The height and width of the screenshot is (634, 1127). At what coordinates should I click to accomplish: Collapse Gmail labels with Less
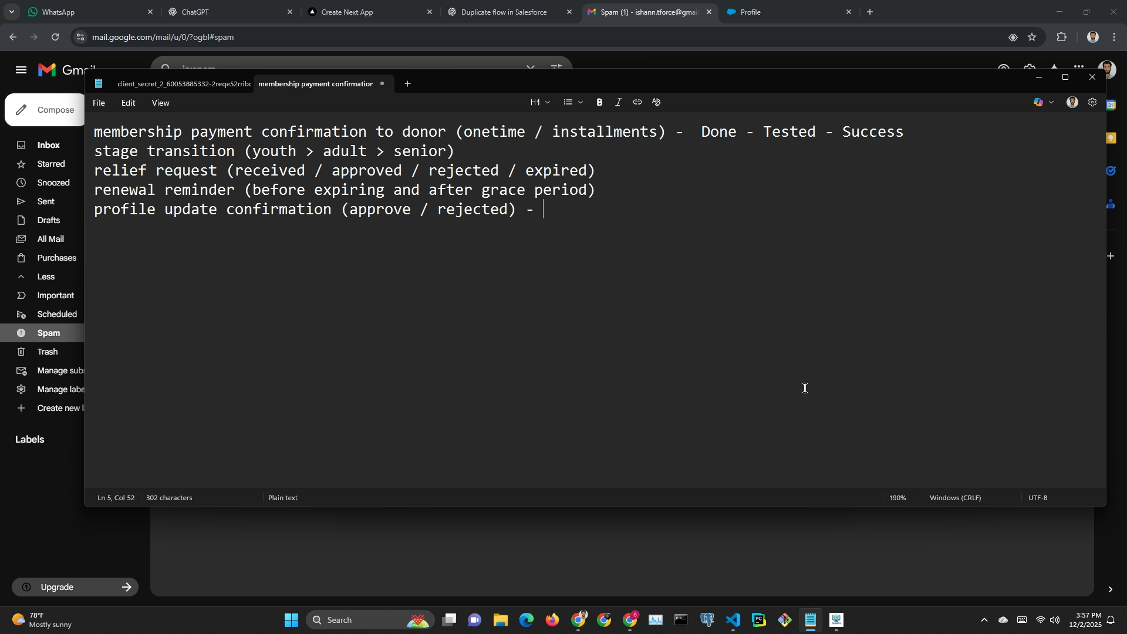tap(46, 276)
